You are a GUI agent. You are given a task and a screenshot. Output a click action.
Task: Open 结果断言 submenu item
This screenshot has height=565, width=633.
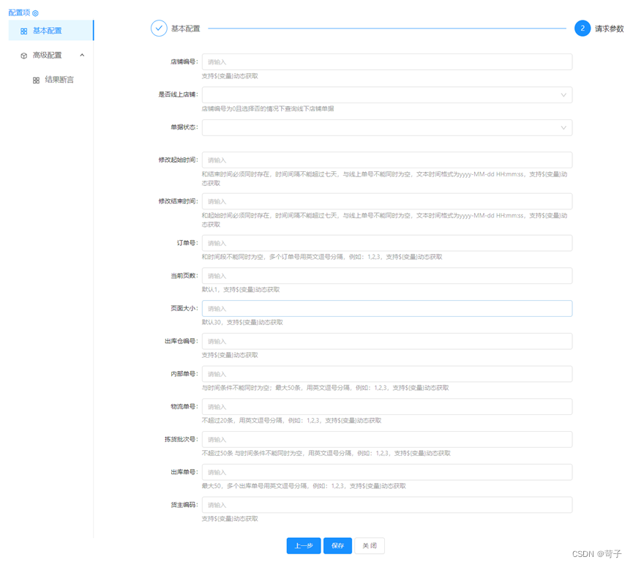coord(51,80)
